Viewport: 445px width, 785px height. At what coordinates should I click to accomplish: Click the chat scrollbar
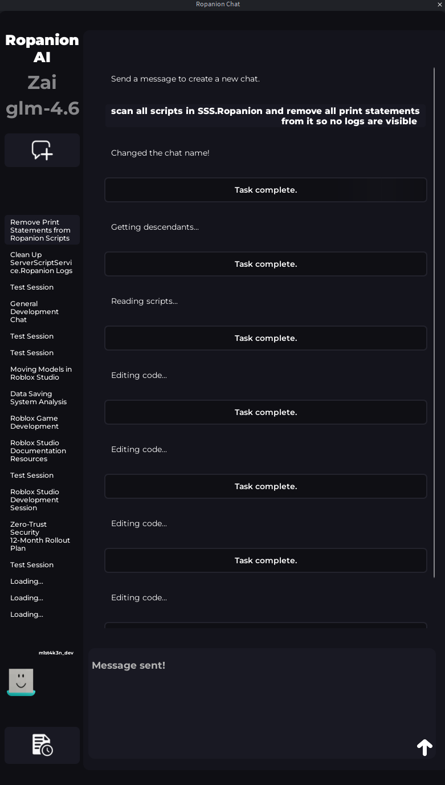434,322
